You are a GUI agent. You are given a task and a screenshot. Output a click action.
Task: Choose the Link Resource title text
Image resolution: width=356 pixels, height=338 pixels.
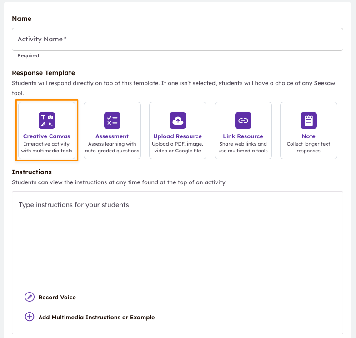point(243,136)
